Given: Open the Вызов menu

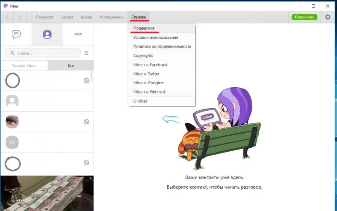Looking at the screenshot, I should pos(86,17).
